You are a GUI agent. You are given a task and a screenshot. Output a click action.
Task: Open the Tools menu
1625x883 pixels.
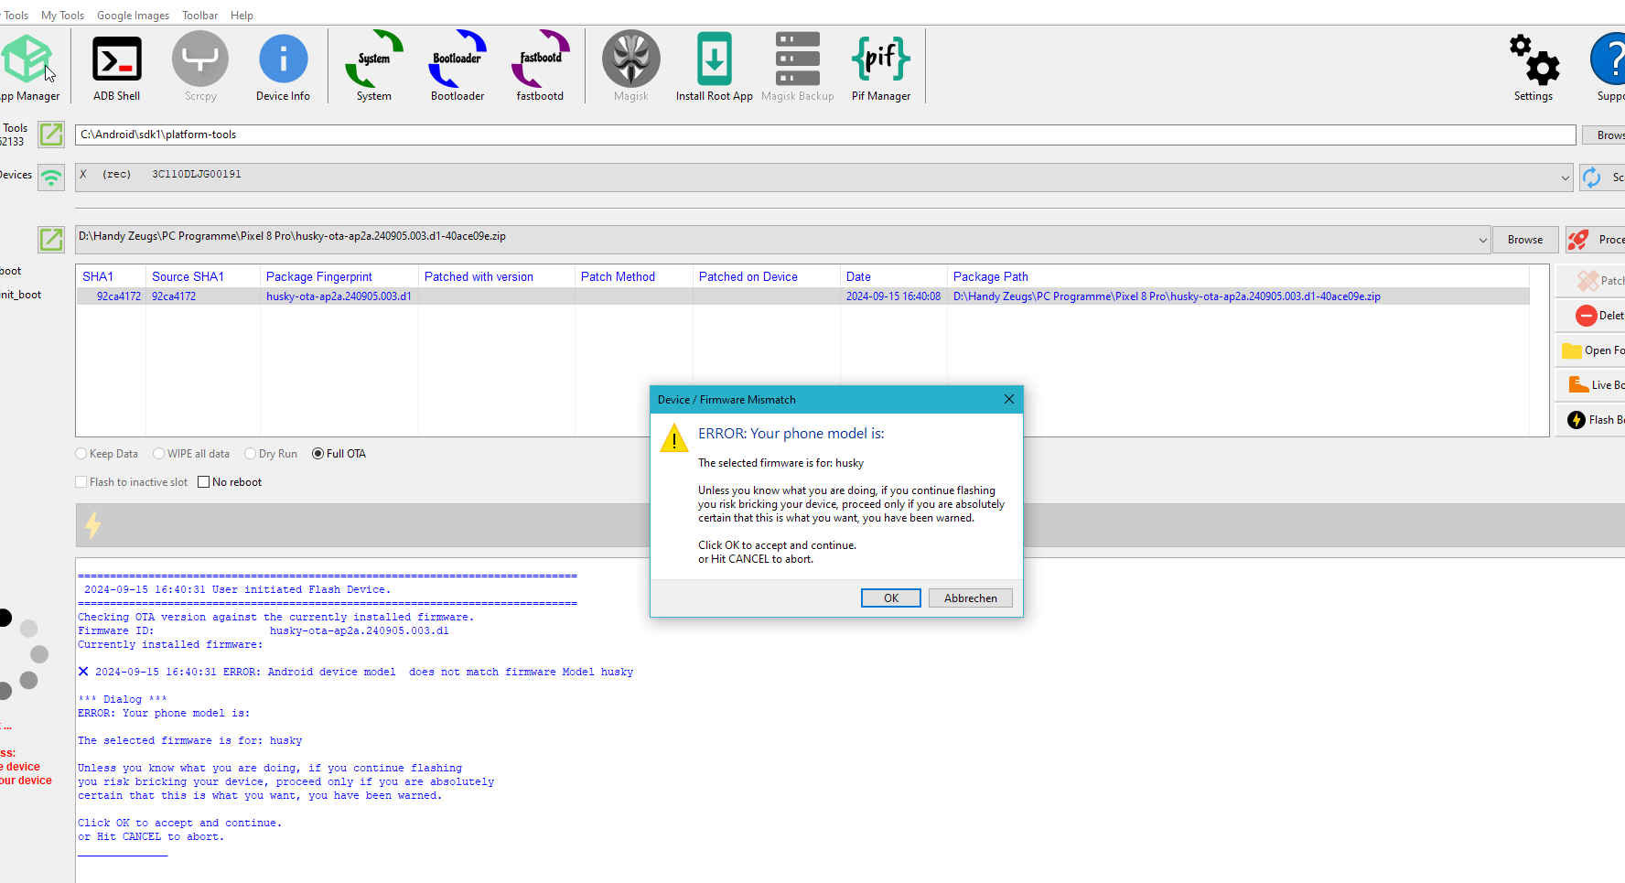16,16
